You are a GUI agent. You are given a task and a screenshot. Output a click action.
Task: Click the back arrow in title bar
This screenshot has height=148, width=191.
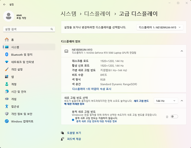[4, 4]
